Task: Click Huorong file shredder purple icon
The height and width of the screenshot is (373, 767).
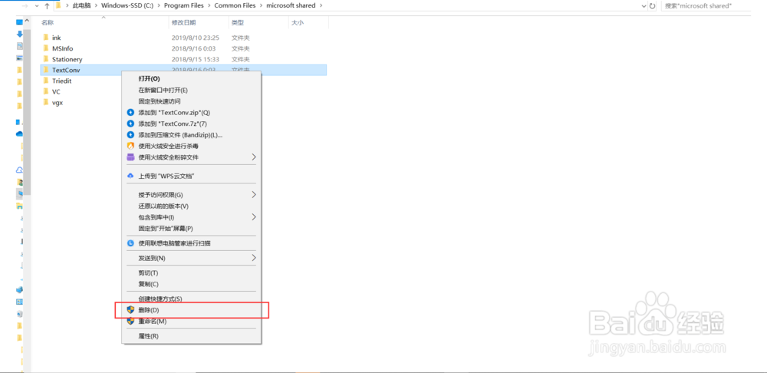Action: (130, 157)
